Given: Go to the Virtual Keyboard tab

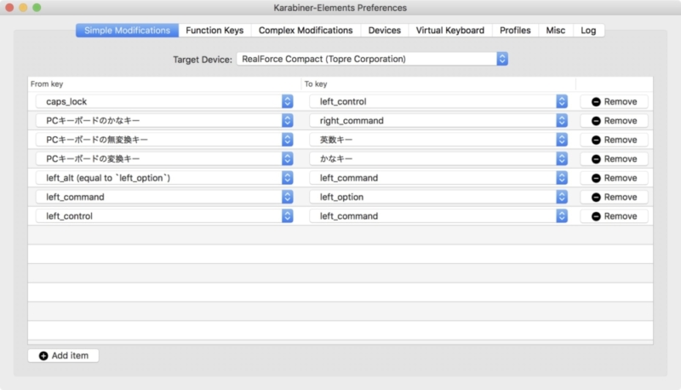Looking at the screenshot, I should click(450, 31).
